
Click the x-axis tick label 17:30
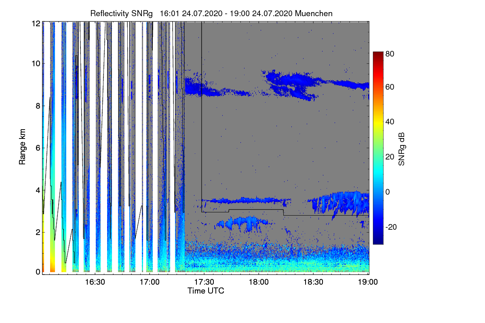click(205, 281)
